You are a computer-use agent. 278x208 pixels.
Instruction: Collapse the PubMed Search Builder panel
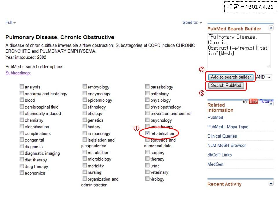[x=271, y=28]
